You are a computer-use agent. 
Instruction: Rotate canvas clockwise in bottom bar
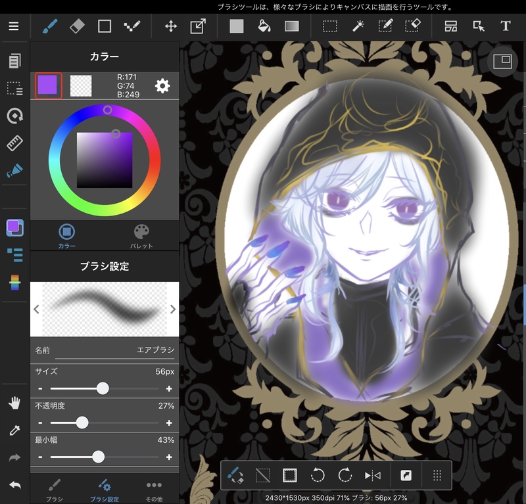pyautogui.click(x=345, y=476)
